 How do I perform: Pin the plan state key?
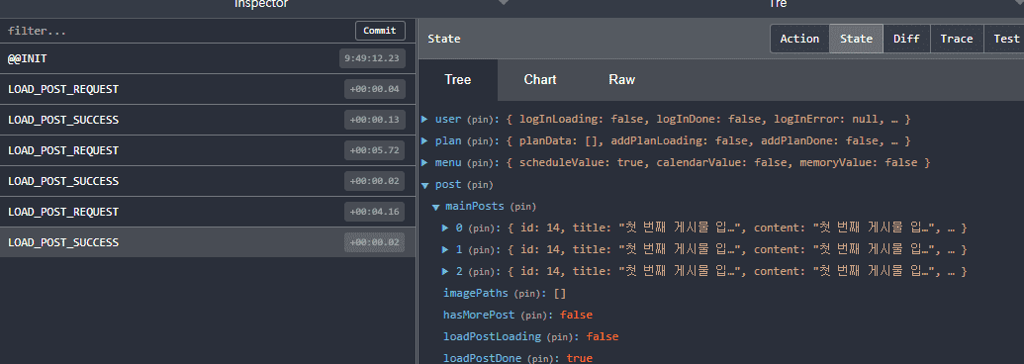pyautogui.click(x=480, y=141)
